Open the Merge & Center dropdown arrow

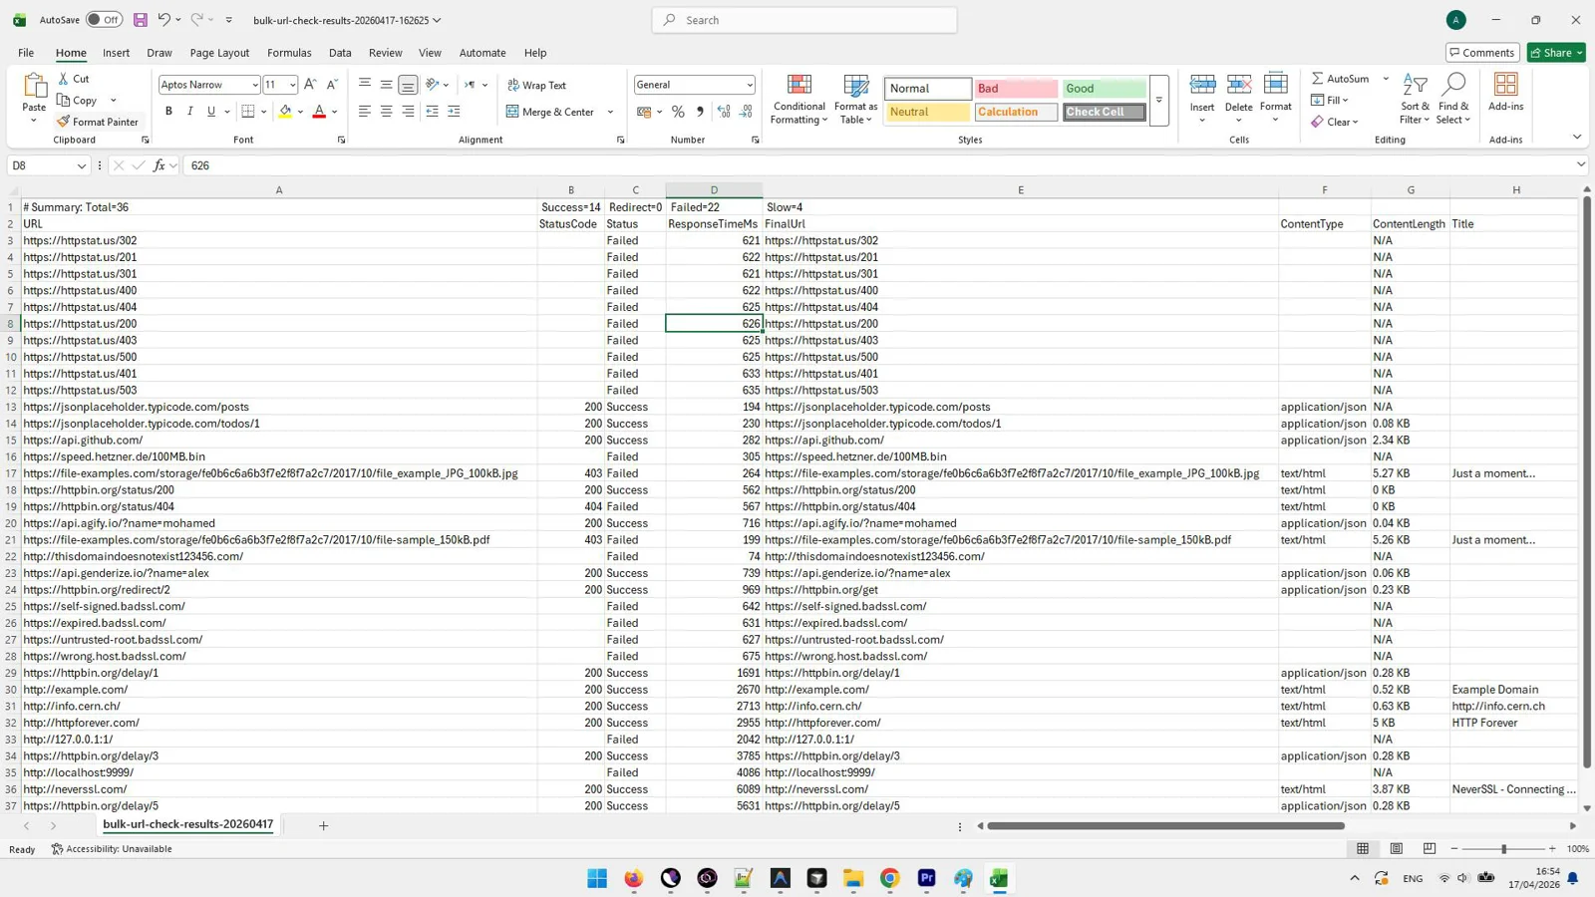click(610, 112)
